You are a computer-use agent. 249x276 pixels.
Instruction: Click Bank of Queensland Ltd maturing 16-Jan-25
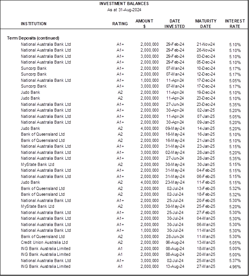[x=43, y=134]
